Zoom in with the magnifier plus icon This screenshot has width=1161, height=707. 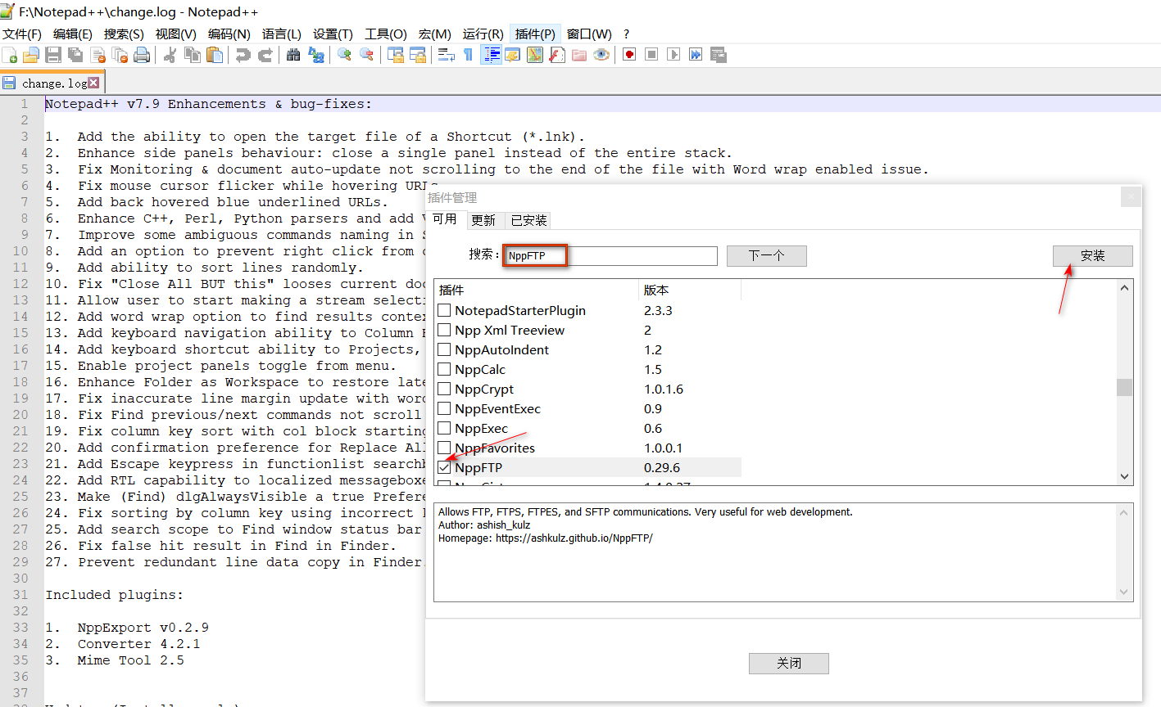(x=344, y=55)
